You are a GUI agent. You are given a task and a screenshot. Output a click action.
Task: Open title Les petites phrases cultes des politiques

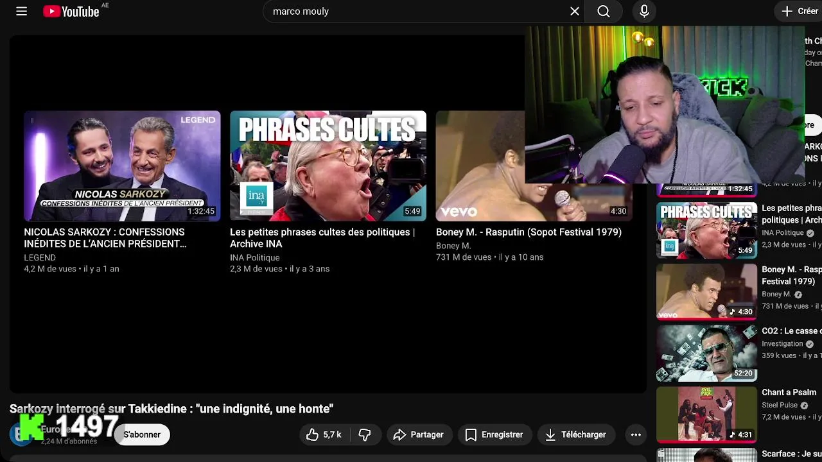pos(322,238)
